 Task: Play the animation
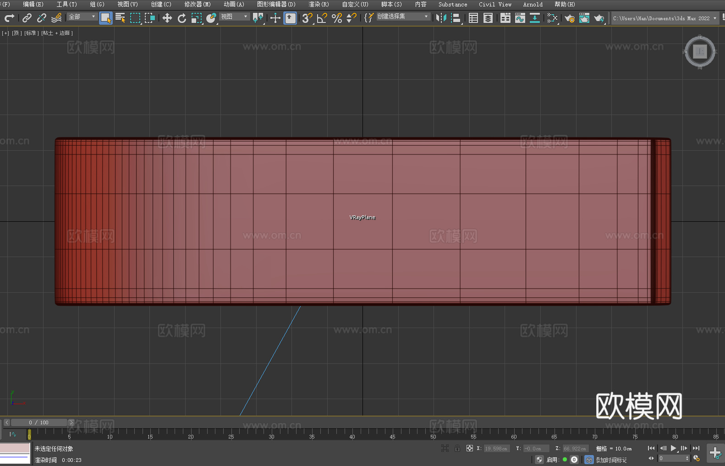pos(673,448)
